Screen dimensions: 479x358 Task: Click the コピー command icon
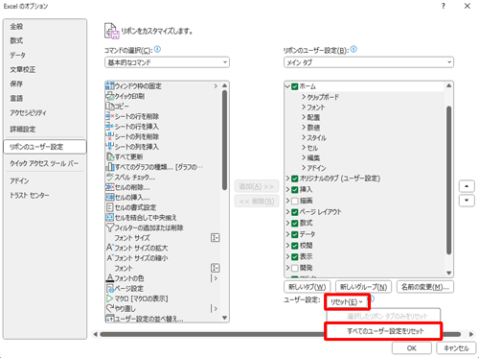click(x=110, y=106)
